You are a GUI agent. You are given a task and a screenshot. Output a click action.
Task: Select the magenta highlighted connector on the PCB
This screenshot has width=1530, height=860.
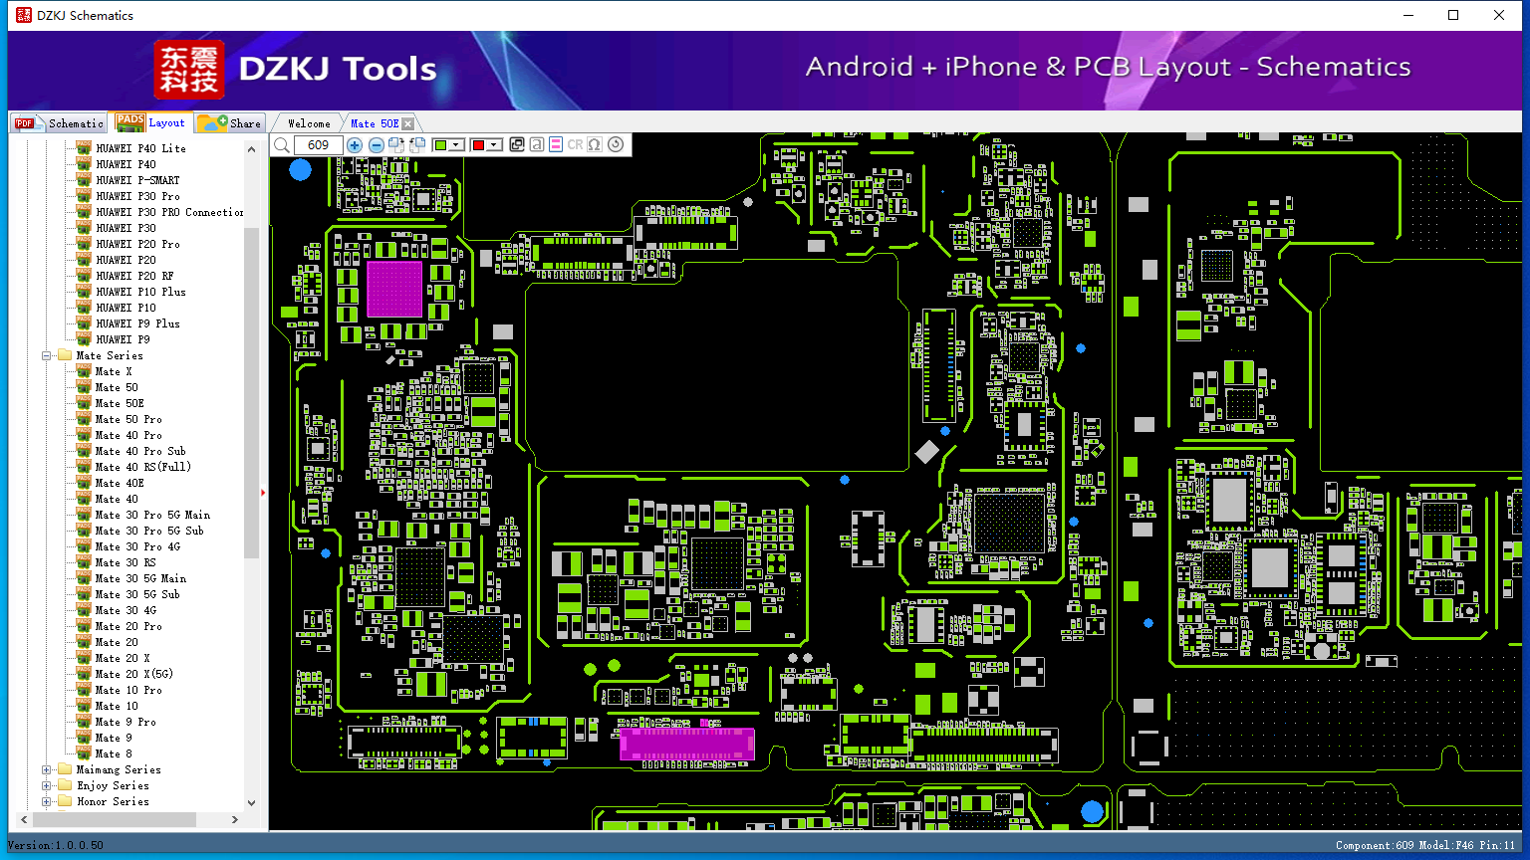[687, 744]
